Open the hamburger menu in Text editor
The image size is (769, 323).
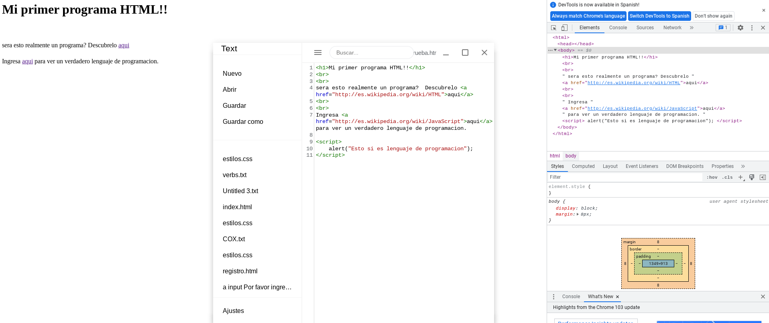318,52
